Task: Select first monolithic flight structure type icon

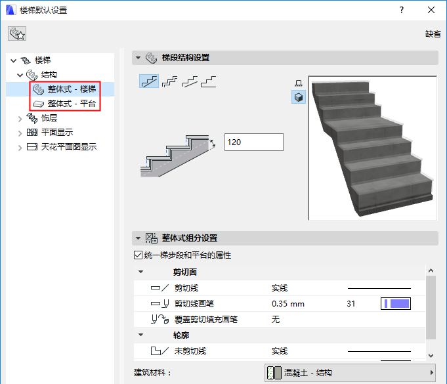Action: pos(149,81)
